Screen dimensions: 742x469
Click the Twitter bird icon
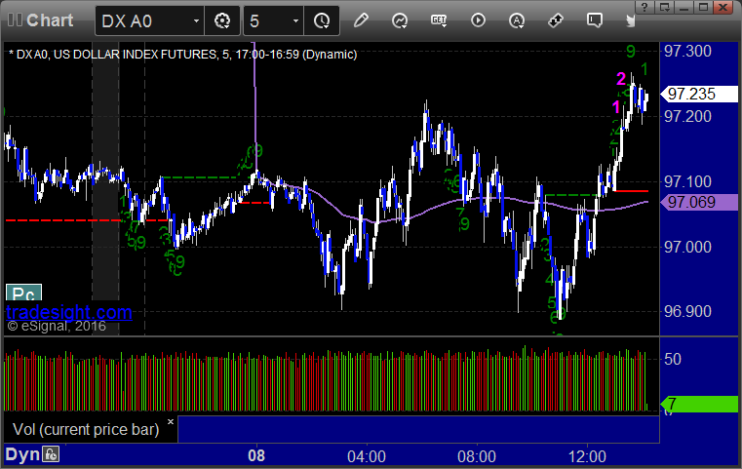tap(630, 20)
